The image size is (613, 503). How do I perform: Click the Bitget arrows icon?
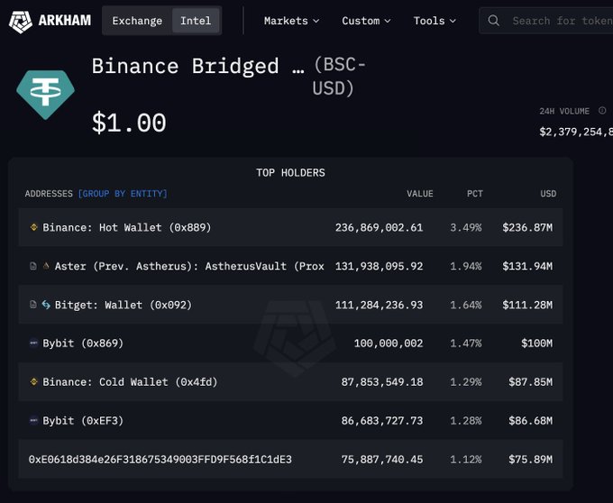(46, 305)
